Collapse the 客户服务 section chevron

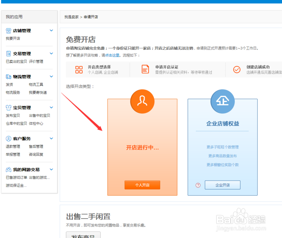pos(51,139)
